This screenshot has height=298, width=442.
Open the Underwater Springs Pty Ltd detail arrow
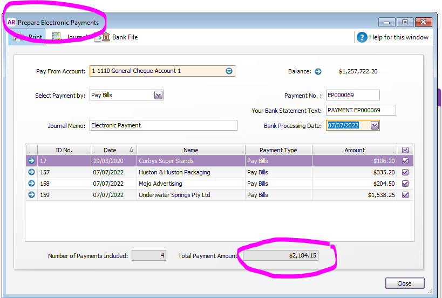click(x=31, y=195)
